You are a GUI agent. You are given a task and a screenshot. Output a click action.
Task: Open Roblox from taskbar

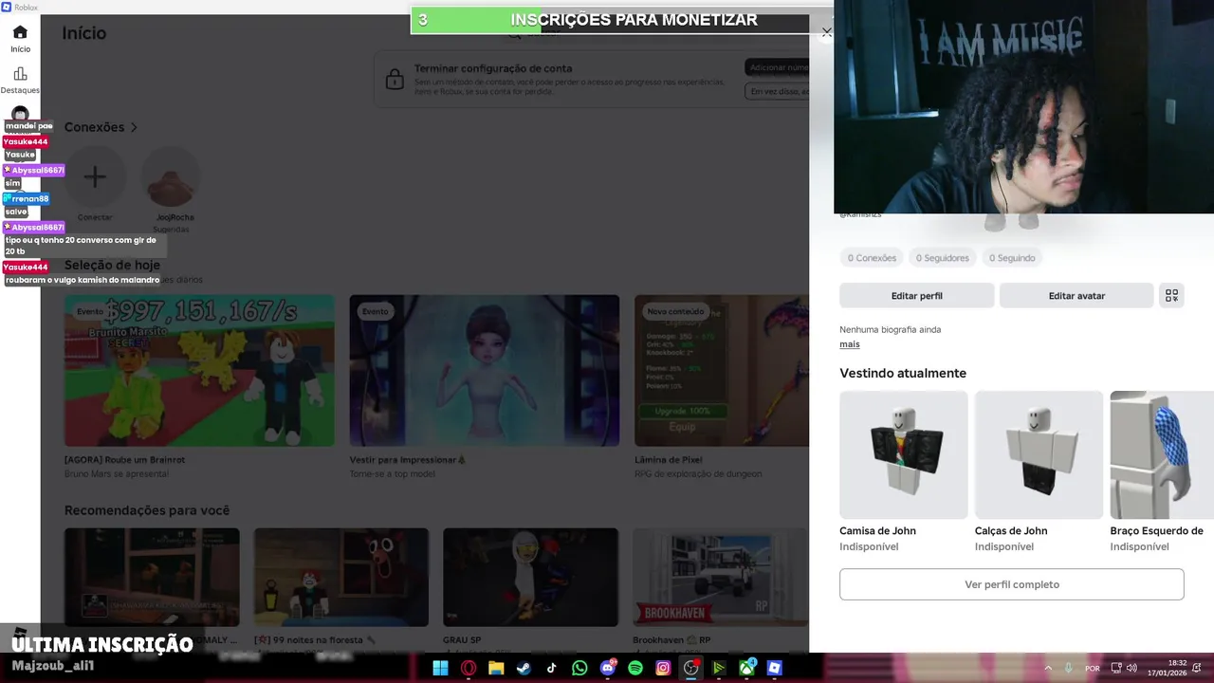coord(775,668)
